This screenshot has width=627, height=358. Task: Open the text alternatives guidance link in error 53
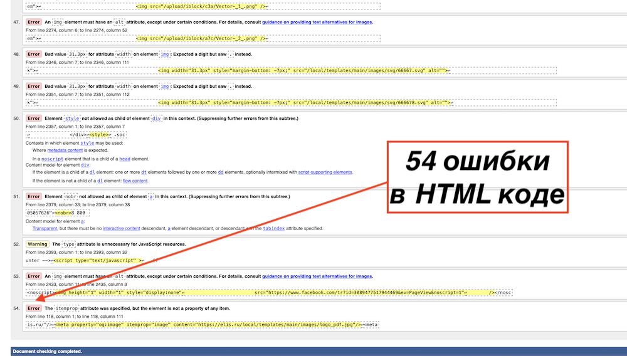pos(317,276)
